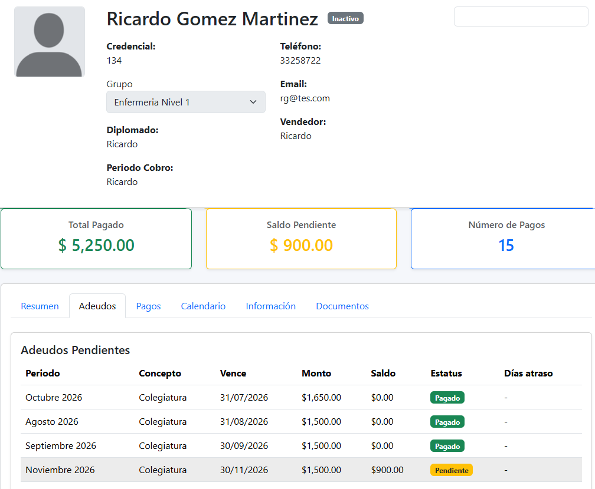The width and height of the screenshot is (595, 489).
Task: Click the Saldo Pendiente summary card
Action: (x=301, y=239)
